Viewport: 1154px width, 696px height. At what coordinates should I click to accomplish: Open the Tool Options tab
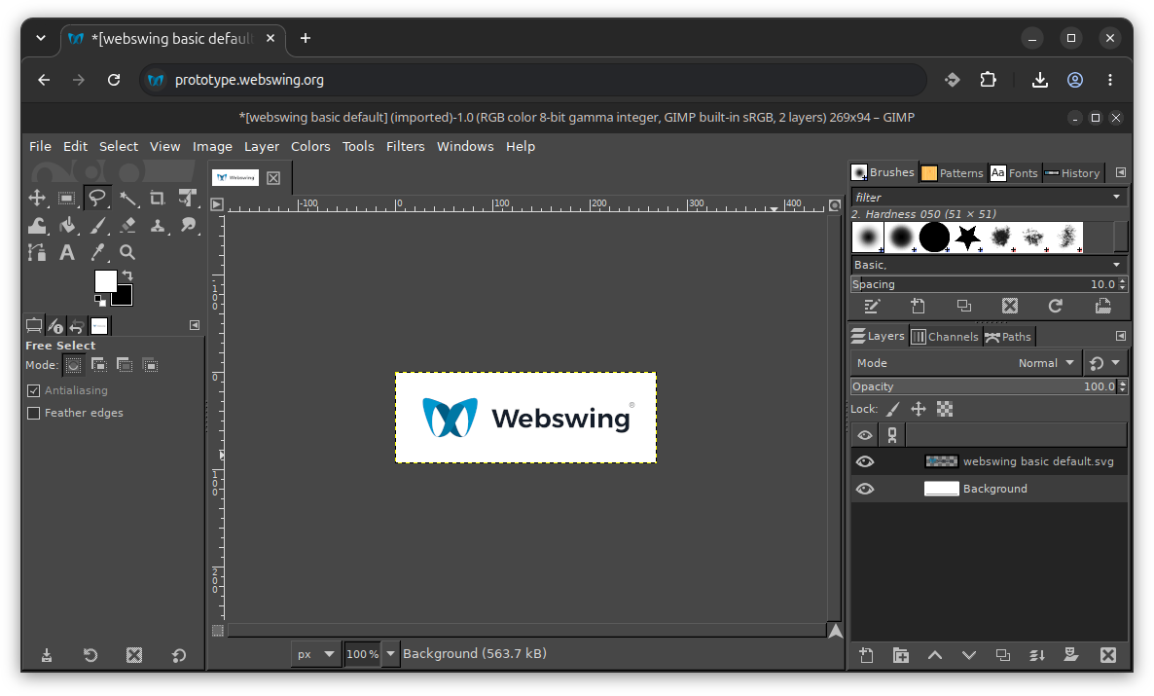[34, 325]
